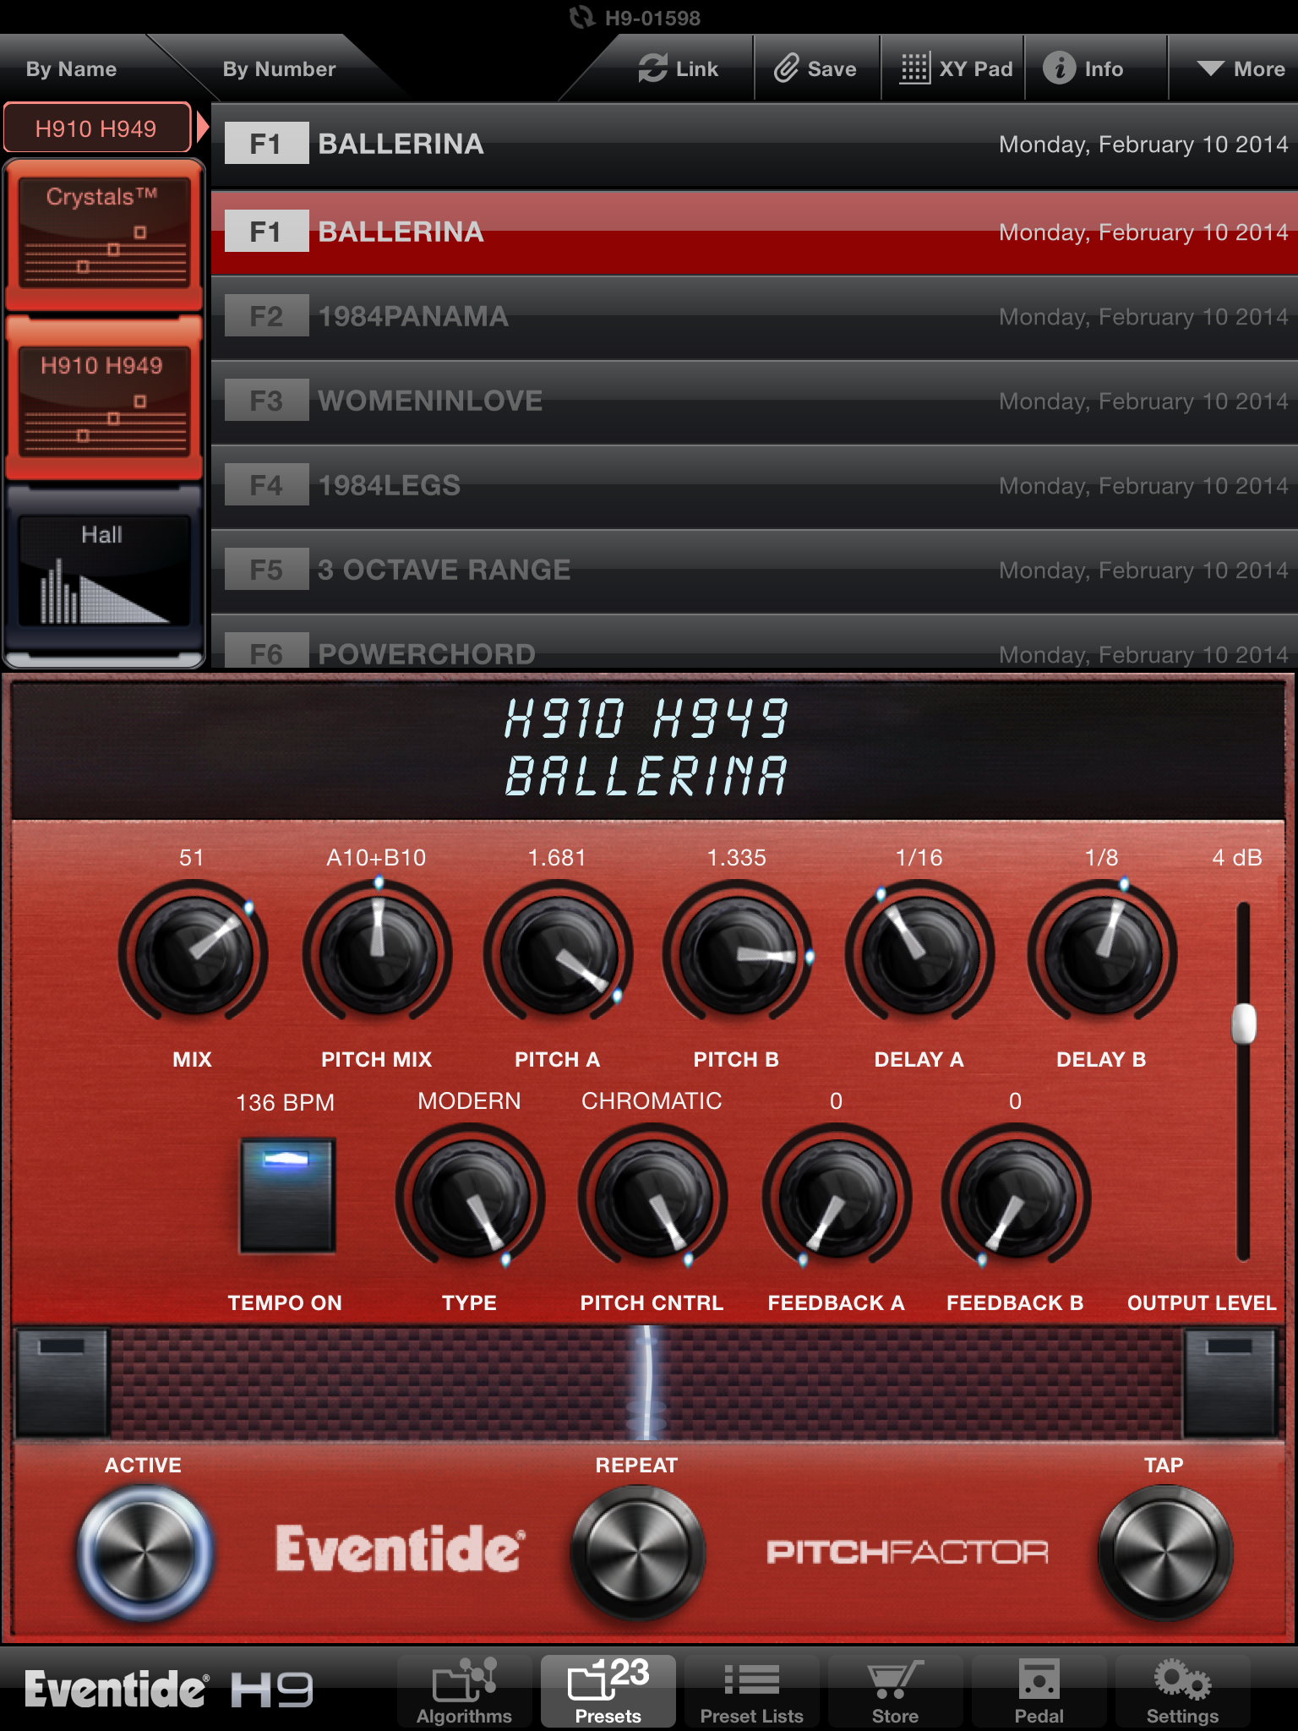Viewport: 1298px width, 1731px height.
Task: Select the F3 WOMENINLOVE preset
Action: click(754, 401)
